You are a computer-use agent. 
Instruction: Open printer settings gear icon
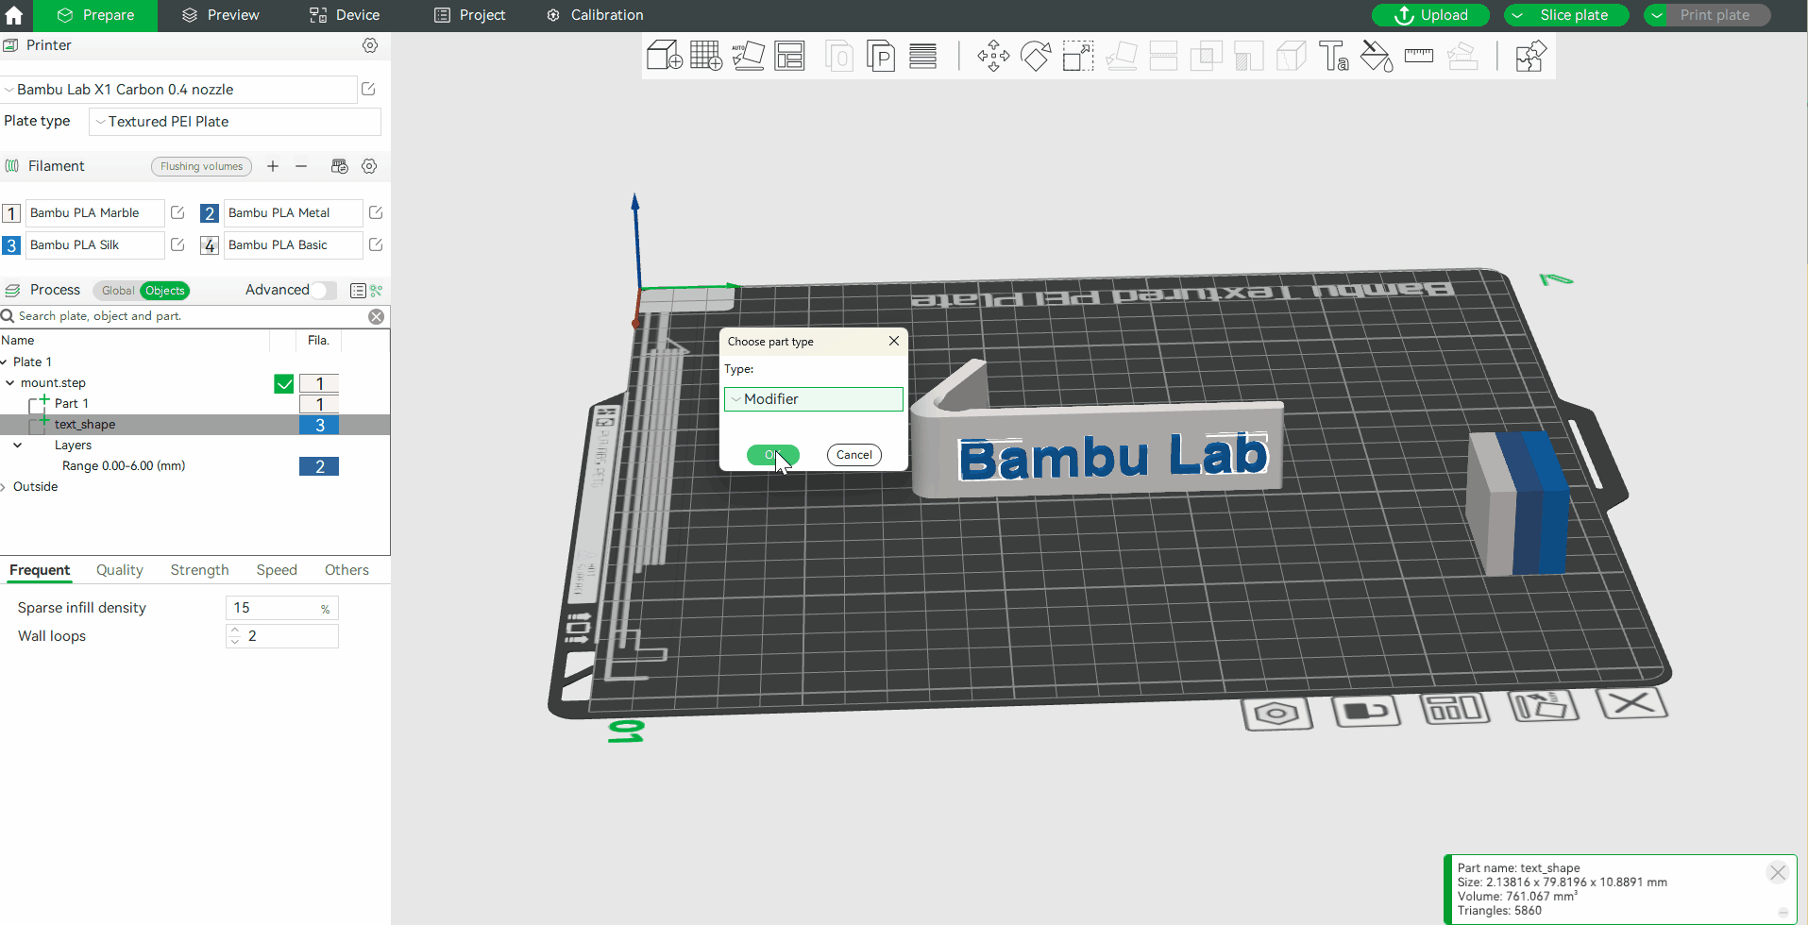point(370,45)
